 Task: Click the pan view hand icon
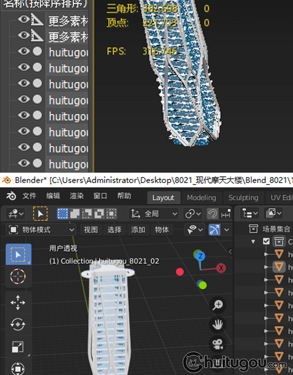click(x=218, y=324)
